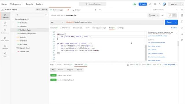Open a new request tab with plus icon
The width and height of the screenshot is (185, 104).
click(x=96, y=10)
